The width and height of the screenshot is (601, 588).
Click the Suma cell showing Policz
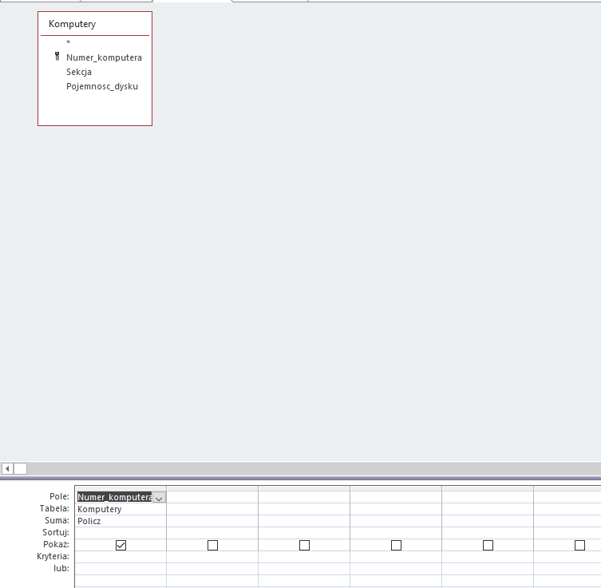[121, 521]
